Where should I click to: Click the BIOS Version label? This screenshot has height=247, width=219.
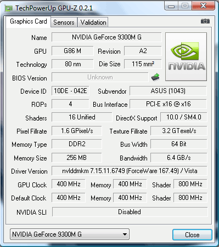click(x=30, y=78)
